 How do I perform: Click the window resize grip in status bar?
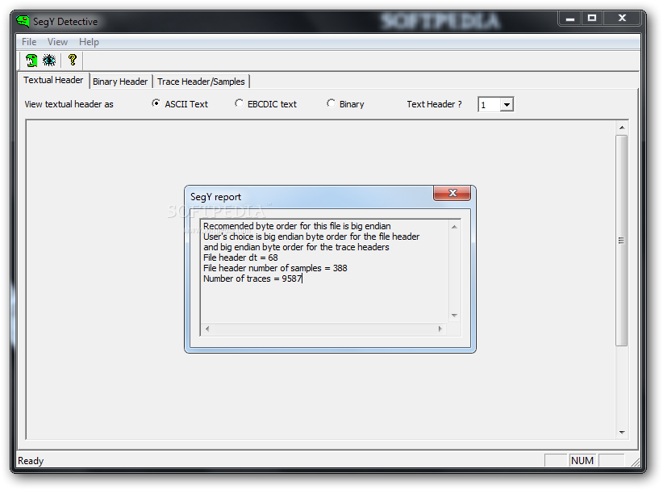[635, 462]
